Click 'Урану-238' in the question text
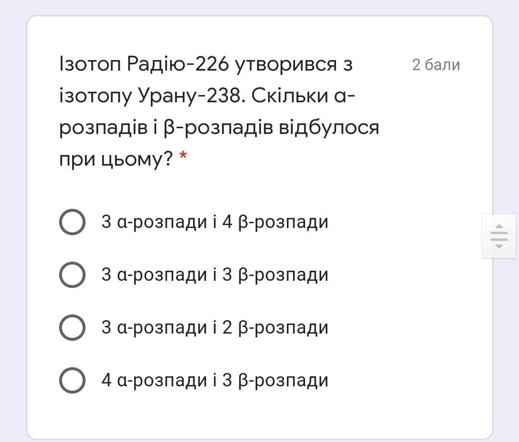This screenshot has height=442, width=519. point(191,96)
